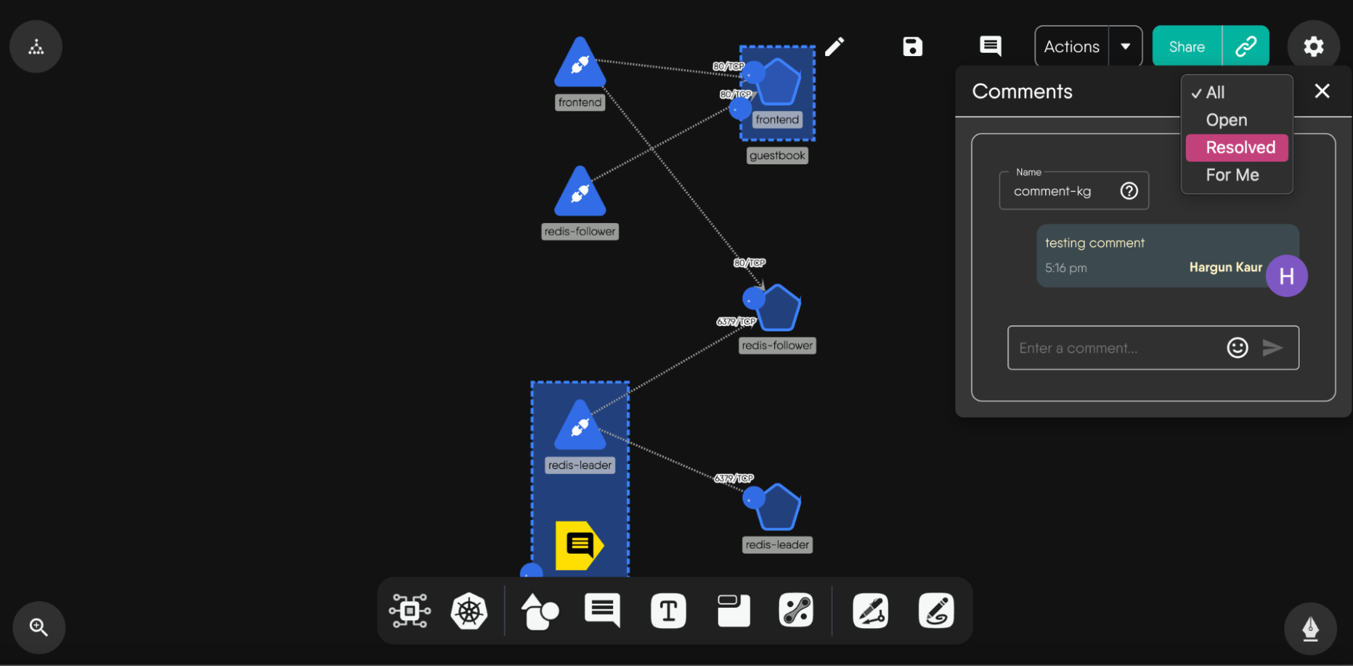Image resolution: width=1353 pixels, height=666 pixels.
Task: Select the text tool in toolbar
Action: [668, 611]
